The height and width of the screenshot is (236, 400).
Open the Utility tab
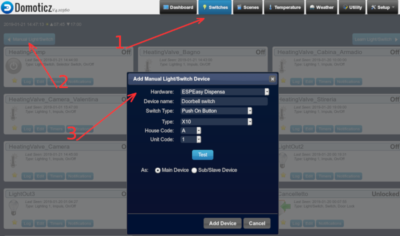(x=352, y=7)
